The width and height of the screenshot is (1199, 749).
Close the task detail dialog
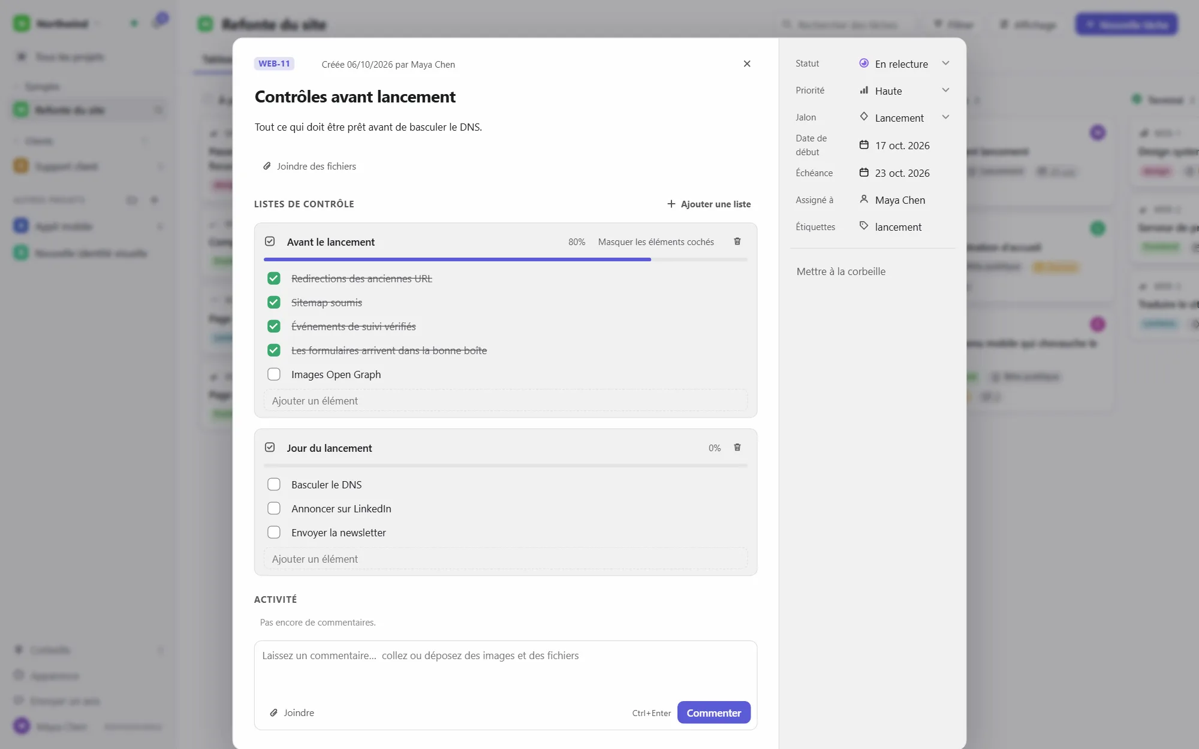[747, 64]
